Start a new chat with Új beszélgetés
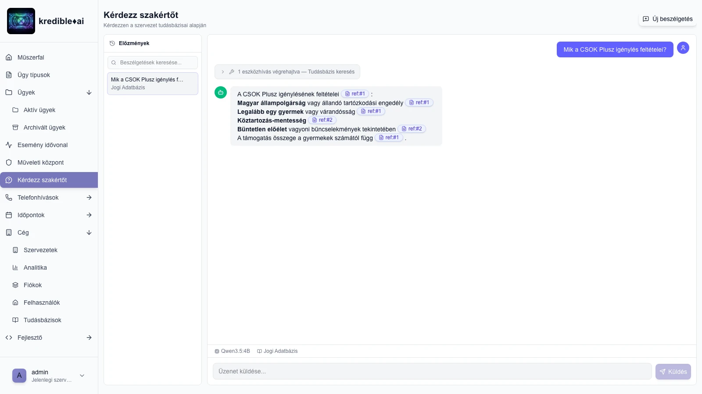The image size is (702, 394). coord(667,19)
